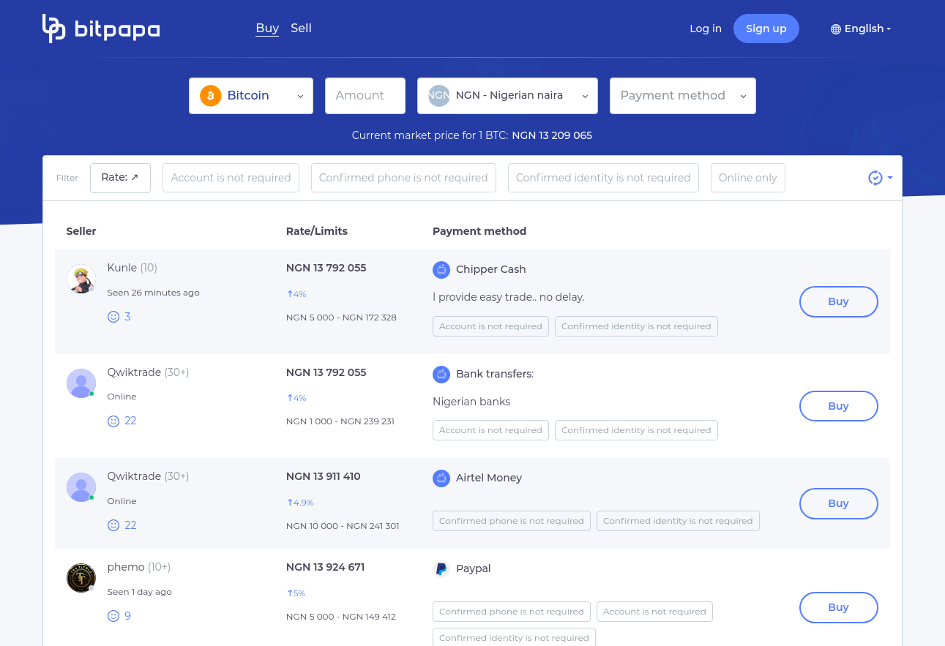
Task: Click the smiley icon in the Airtel Money row
Action: pos(113,525)
